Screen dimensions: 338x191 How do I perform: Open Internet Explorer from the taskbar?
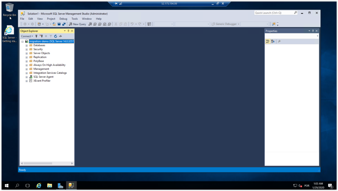(x=39, y=186)
